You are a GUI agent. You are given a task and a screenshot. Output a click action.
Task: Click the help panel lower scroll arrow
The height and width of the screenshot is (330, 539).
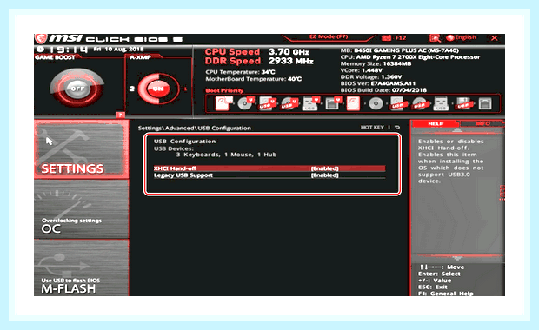[456, 258]
